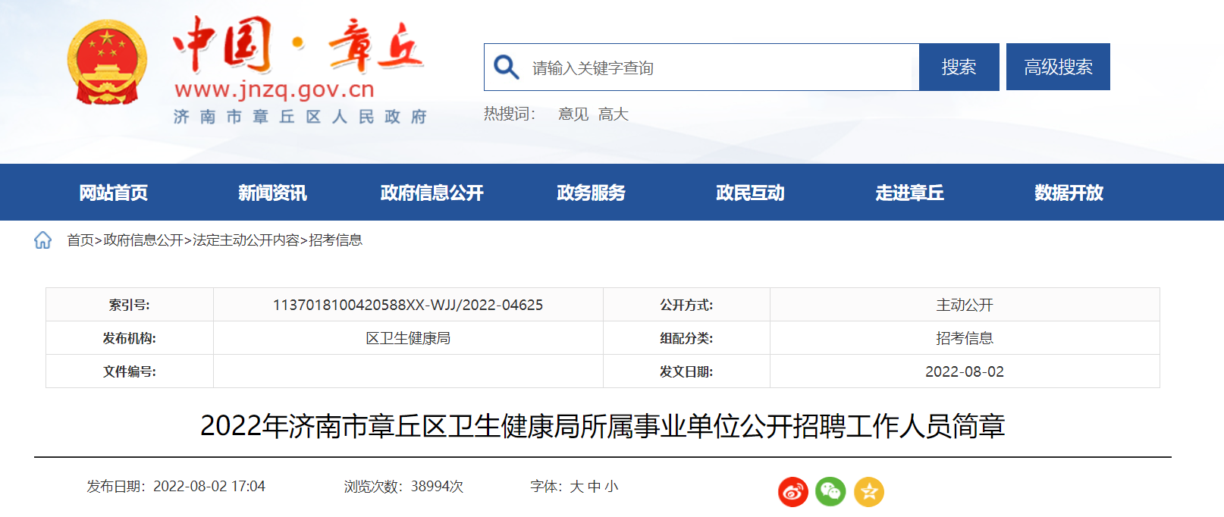Open the 政民互动 menu item
Screen dimensions: 1224x517
(750, 193)
